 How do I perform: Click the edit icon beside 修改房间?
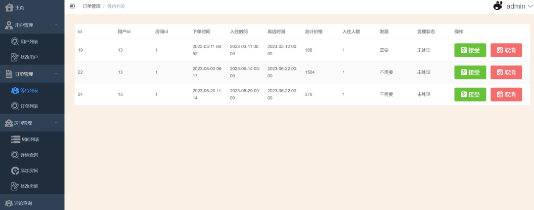[x=15, y=186]
